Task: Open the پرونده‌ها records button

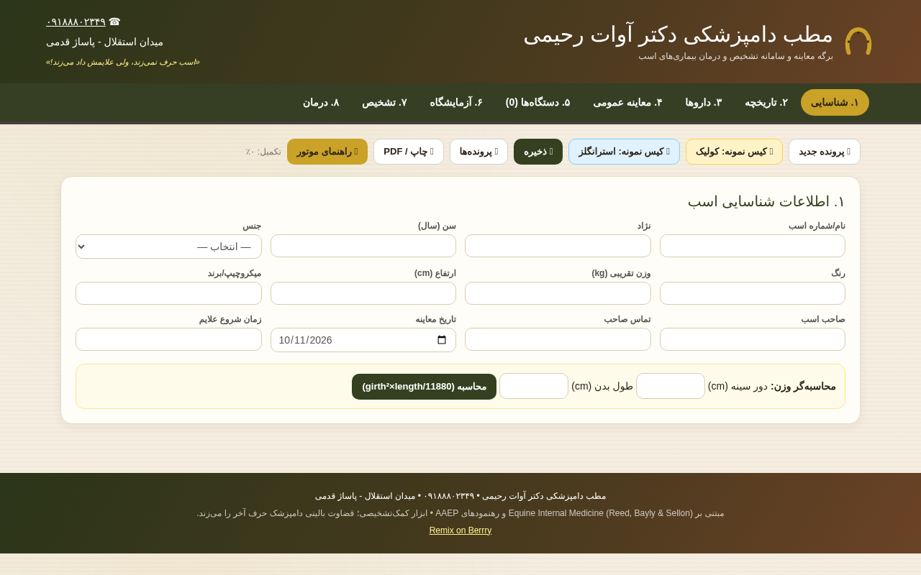Action: [x=478, y=152]
